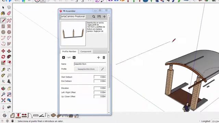Click the End Setback value field

click(x=100, y=81)
